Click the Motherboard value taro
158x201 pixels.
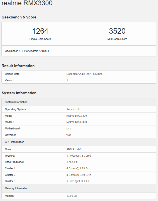69,129
